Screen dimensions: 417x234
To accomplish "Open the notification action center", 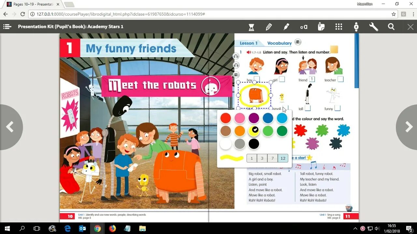I will pos(409,228).
